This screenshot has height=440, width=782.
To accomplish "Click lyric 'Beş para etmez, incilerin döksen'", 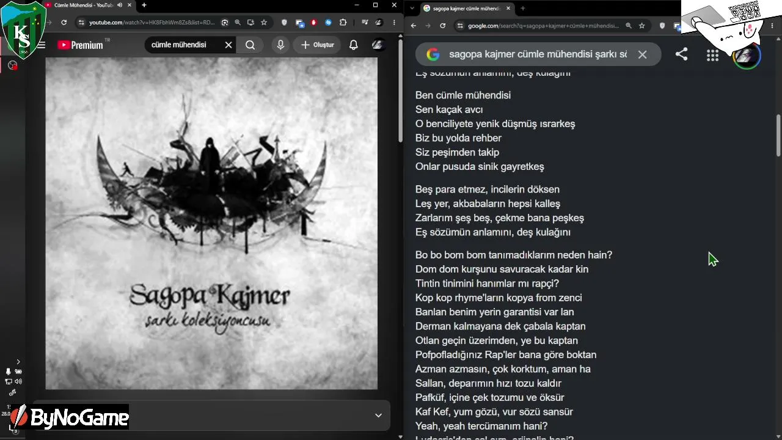I will pos(488,189).
